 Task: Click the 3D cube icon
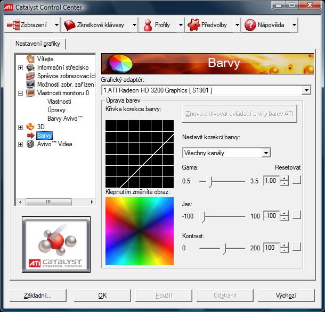(x=30, y=127)
